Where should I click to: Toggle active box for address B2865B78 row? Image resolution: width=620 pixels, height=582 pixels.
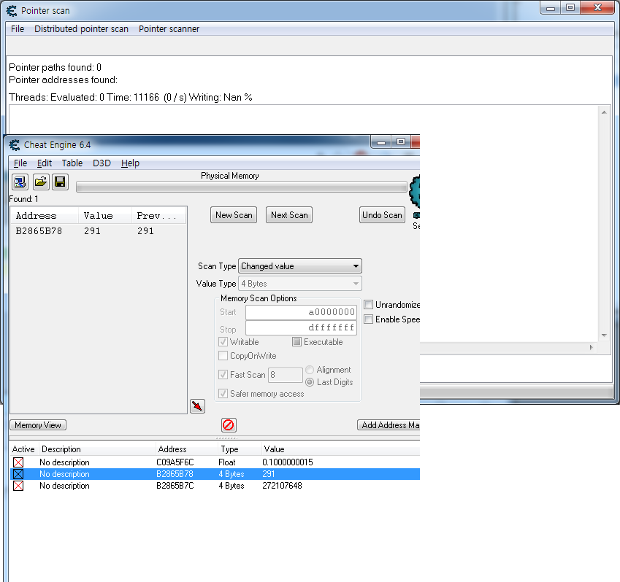click(x=18, y=474)
